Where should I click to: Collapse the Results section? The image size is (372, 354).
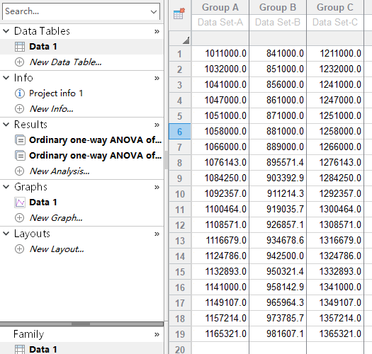[x=6, y=124]
